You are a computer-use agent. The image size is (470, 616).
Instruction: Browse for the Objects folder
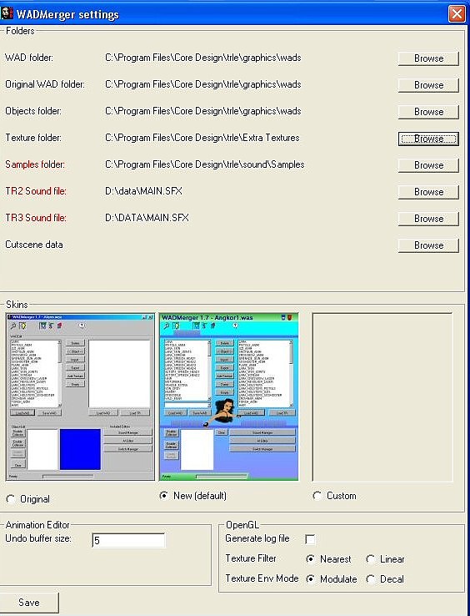428,112
